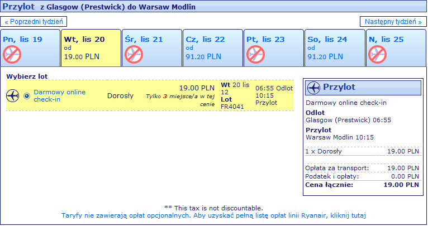The image size is (428, 226).
Task: Select the Cz, lis 22 date tab
Action: click(x=213, y=48)
